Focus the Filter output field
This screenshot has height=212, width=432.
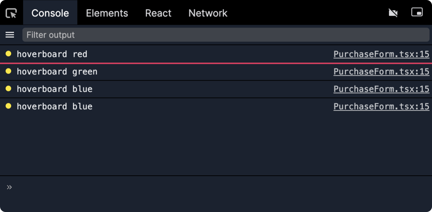pyautogui.click(x=226, y=35)
